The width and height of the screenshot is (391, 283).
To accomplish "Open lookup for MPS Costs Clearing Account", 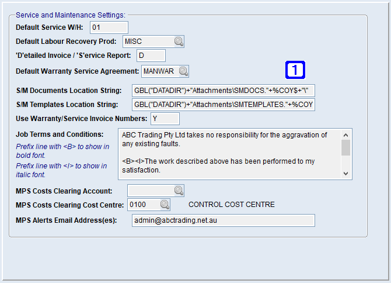I will [179, 191].
